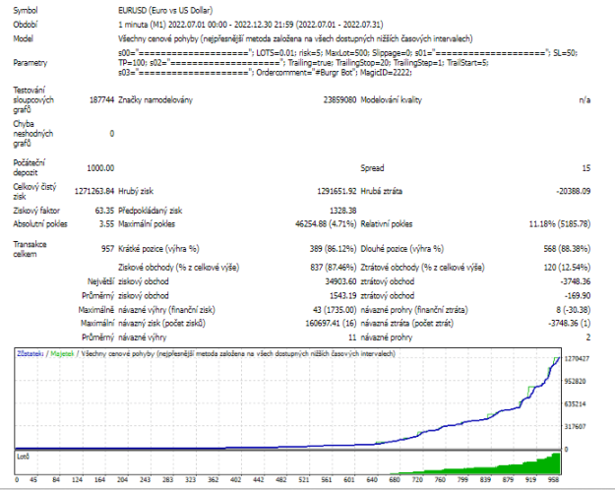The width and height of the screenshot is (615, 490).
Task: Select profit factor value 63.35
Action: point(104,211)
